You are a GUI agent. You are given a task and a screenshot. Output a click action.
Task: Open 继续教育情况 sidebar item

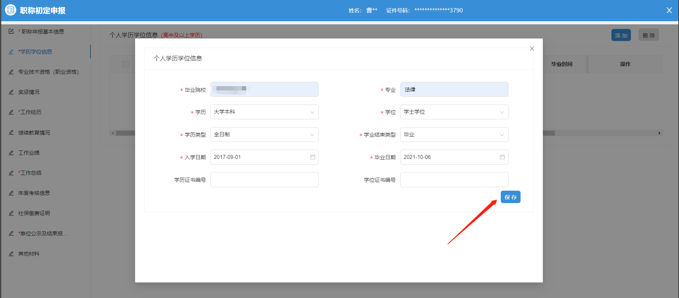point(34,132)
